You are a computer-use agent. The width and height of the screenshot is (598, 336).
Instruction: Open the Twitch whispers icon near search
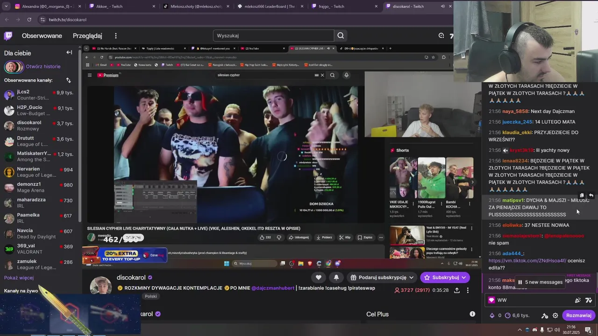(441, 35)
